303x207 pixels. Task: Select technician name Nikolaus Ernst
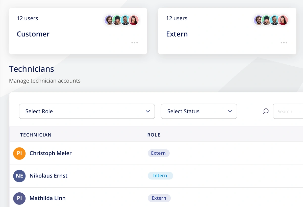[x=48, y=176]
